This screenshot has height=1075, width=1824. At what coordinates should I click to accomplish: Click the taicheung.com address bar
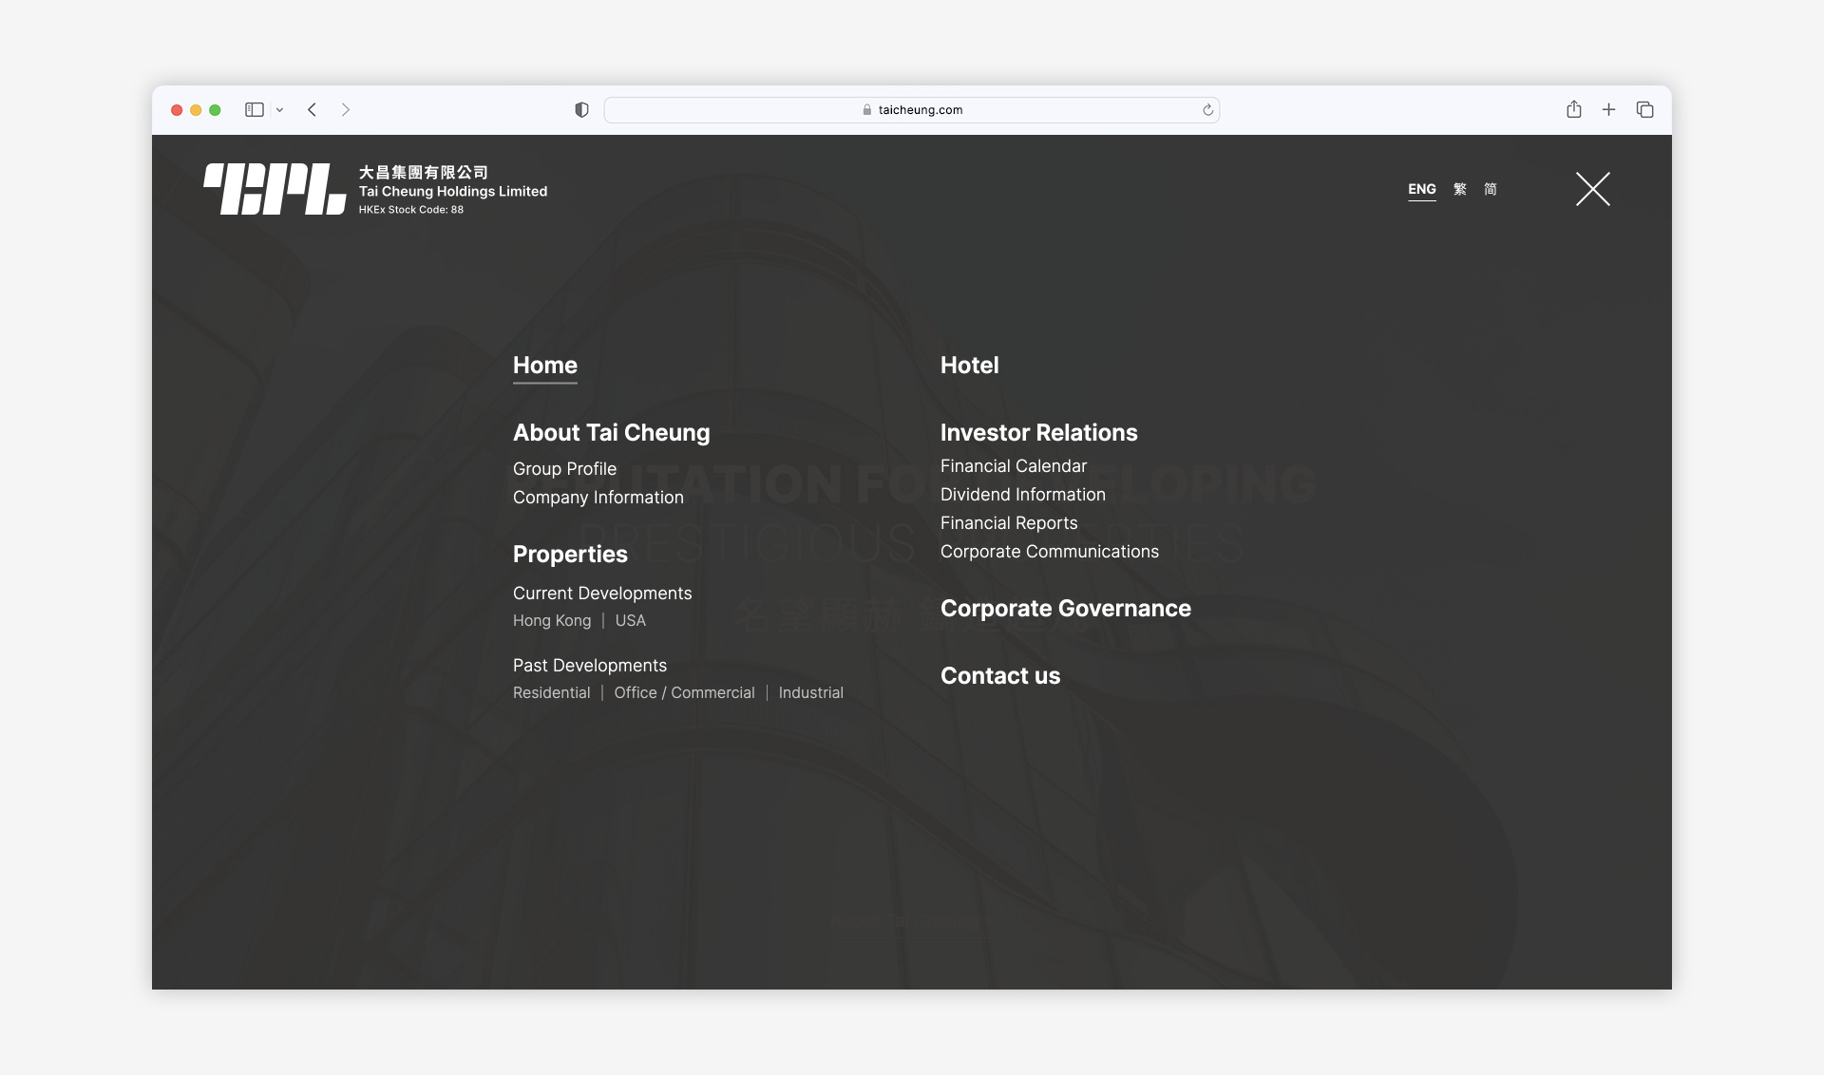pos(911,110)
